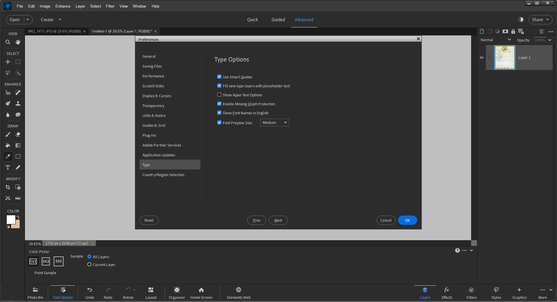Viewport: 557px width, 302px height.
Task: Select the Eraser tool
Action: (18, 134)
